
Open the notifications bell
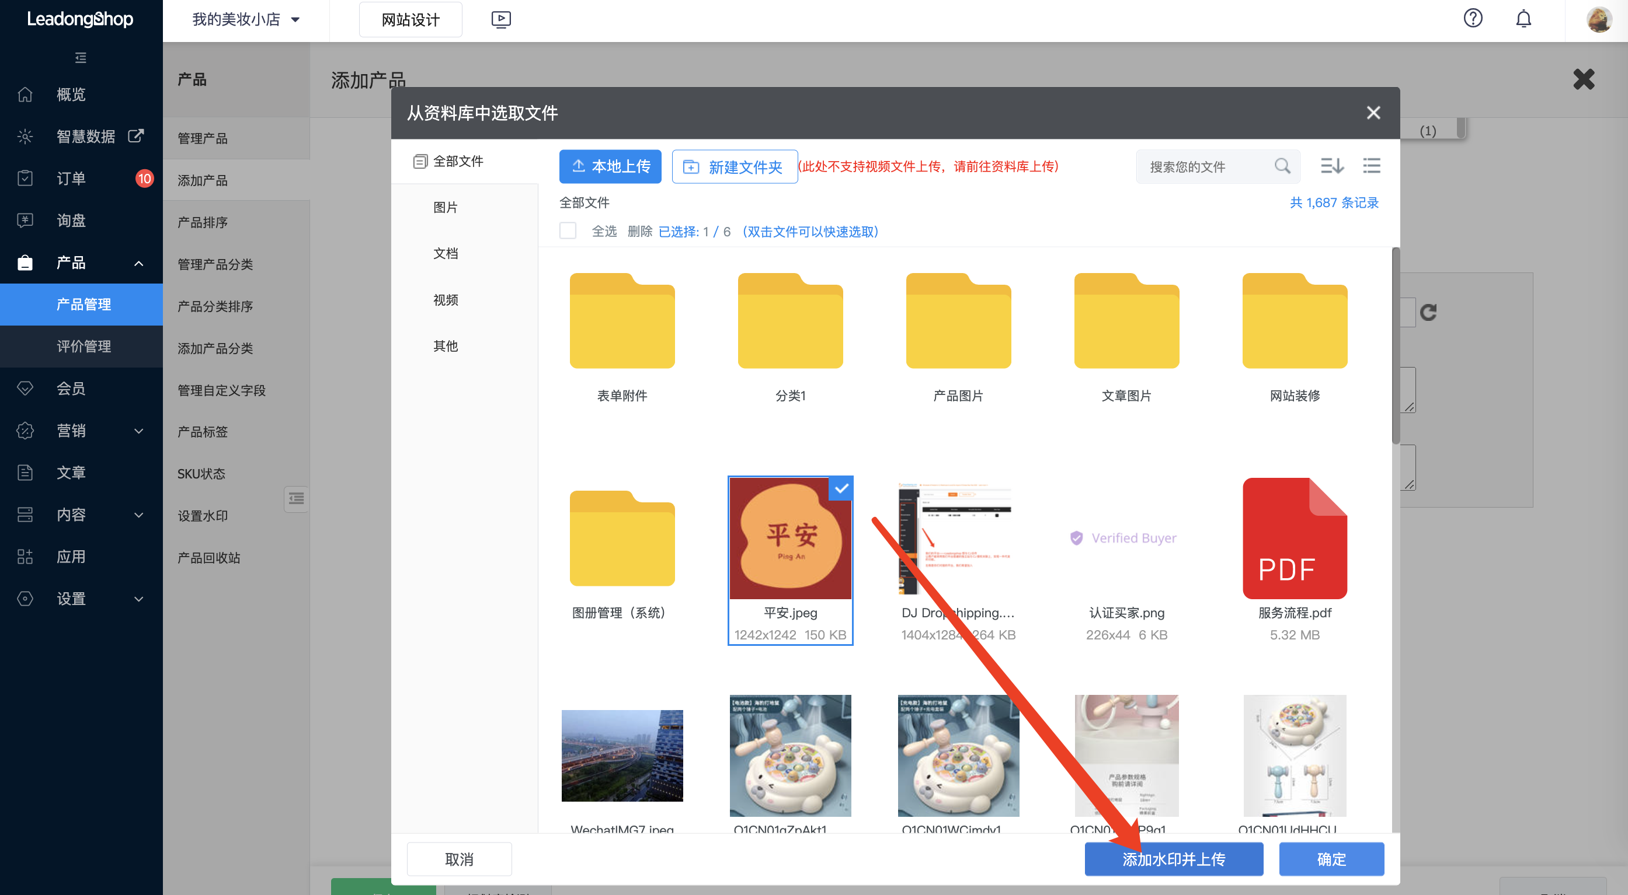(1523, 19)
